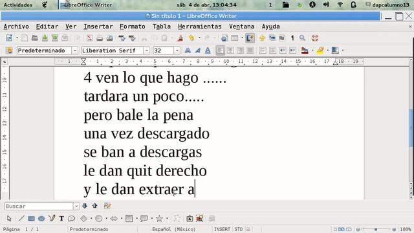Select the Line drawing tool
Viewport: 414px width, 233px height.
(21, 219)
